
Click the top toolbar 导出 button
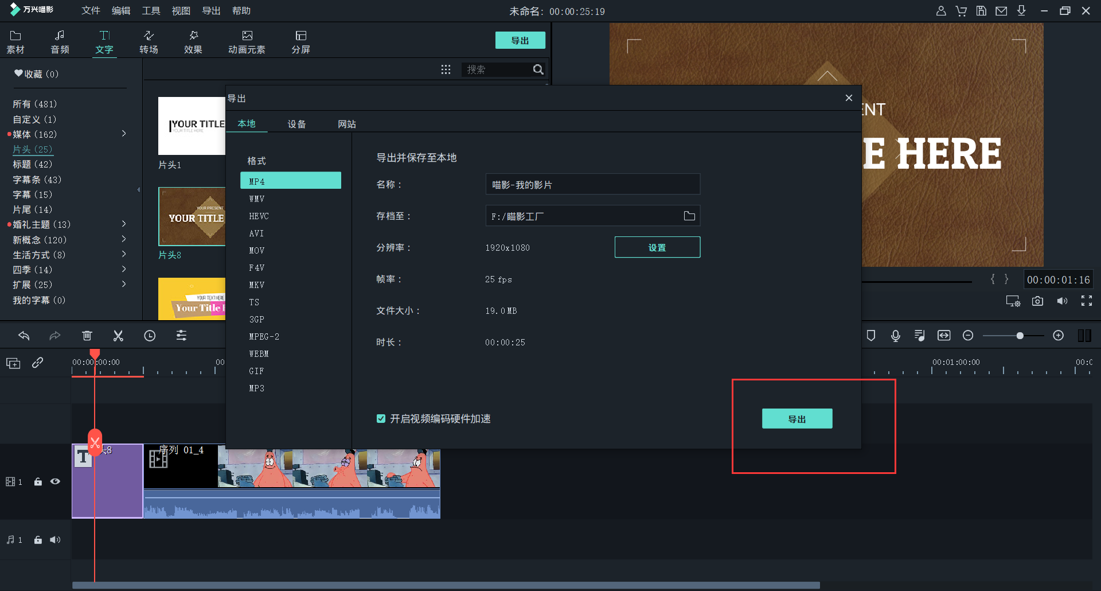(520, 40)
